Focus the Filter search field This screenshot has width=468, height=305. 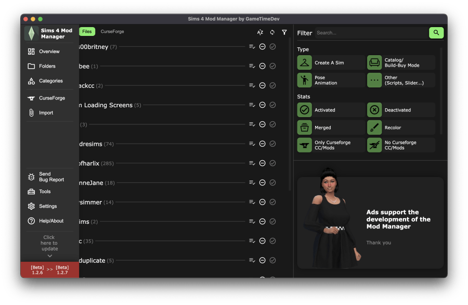(x=372, y=33)
